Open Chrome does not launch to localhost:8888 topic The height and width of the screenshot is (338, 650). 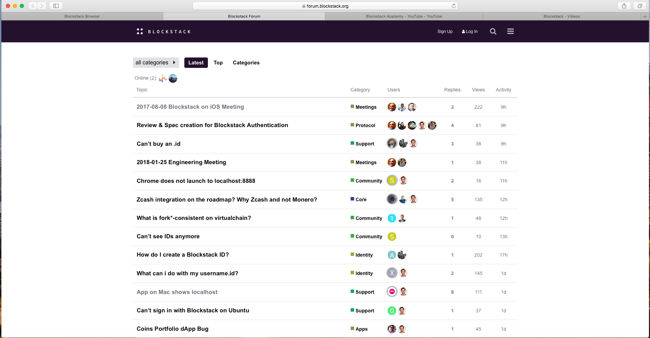(196, 181)
